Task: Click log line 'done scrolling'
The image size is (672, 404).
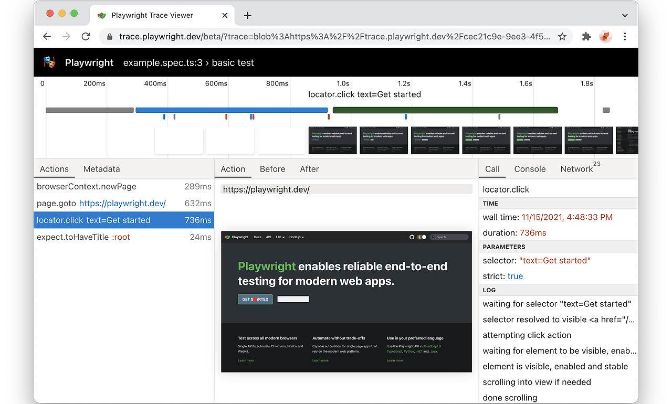Action: 510,398
